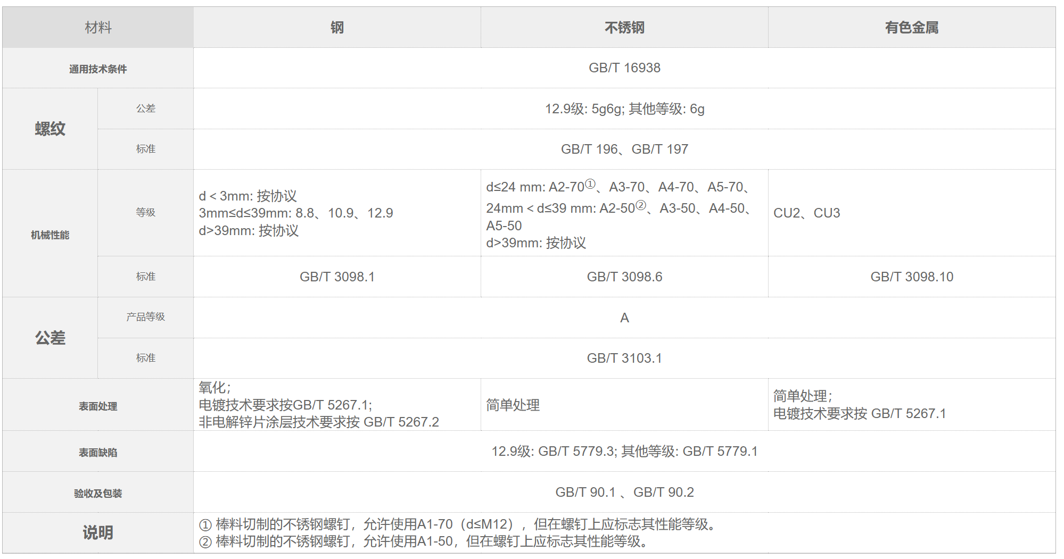The image size is (1064, 559).
Task: Click the product grade A cell
Action: click(624, 318)
